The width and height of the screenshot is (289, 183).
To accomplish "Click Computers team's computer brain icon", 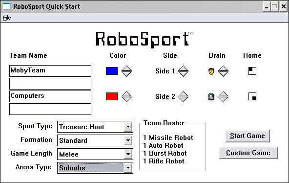I will tap(211, 96).
